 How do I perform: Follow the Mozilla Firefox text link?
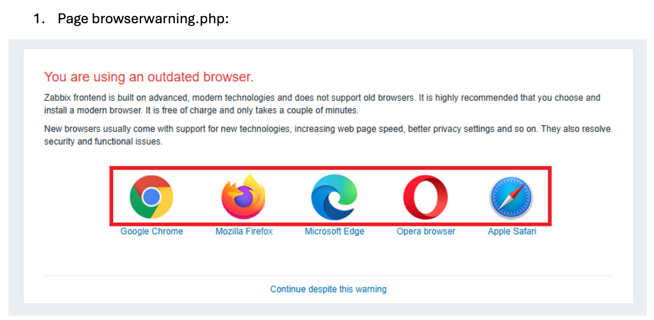pos(244,231)
